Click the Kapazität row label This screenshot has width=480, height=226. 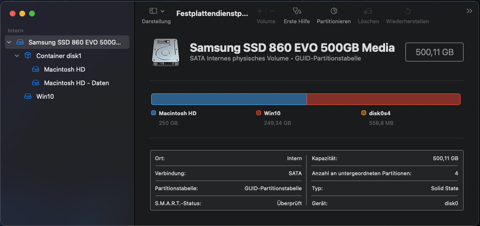pyautogui.click(x=325, y=158)
